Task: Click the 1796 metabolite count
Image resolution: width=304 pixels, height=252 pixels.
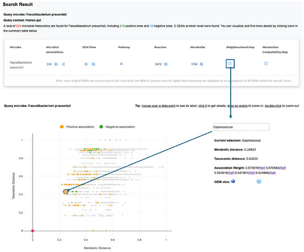Action: pyautogui.click(x=194, y=64)
